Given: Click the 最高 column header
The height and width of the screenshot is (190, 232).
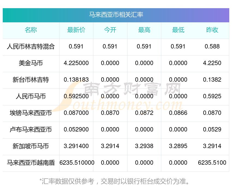Looking at the screenshot, I should 144,30.
